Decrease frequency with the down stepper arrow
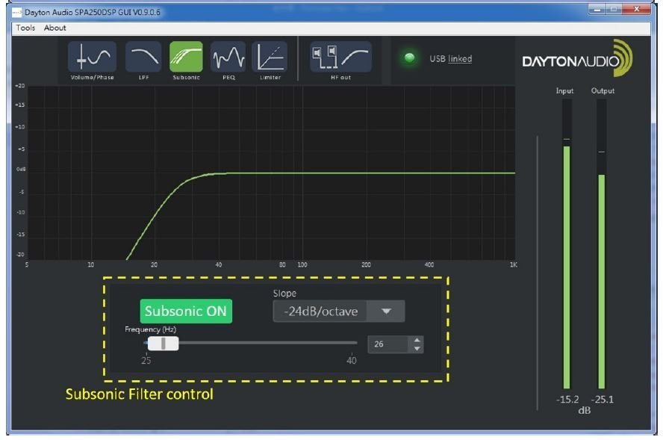 coord(417,349)
